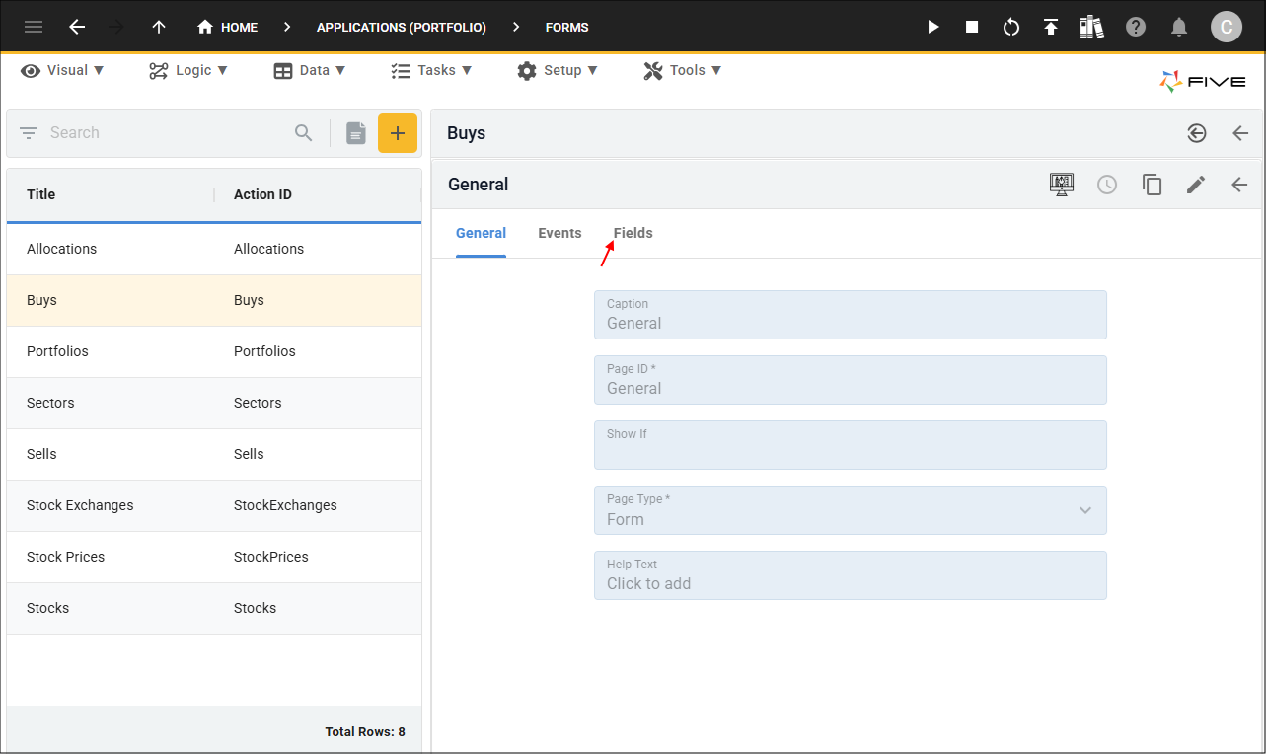Viewport: 1266px width, 754px height.
Task: Open notifications bell
Action: click(1179, 27)
